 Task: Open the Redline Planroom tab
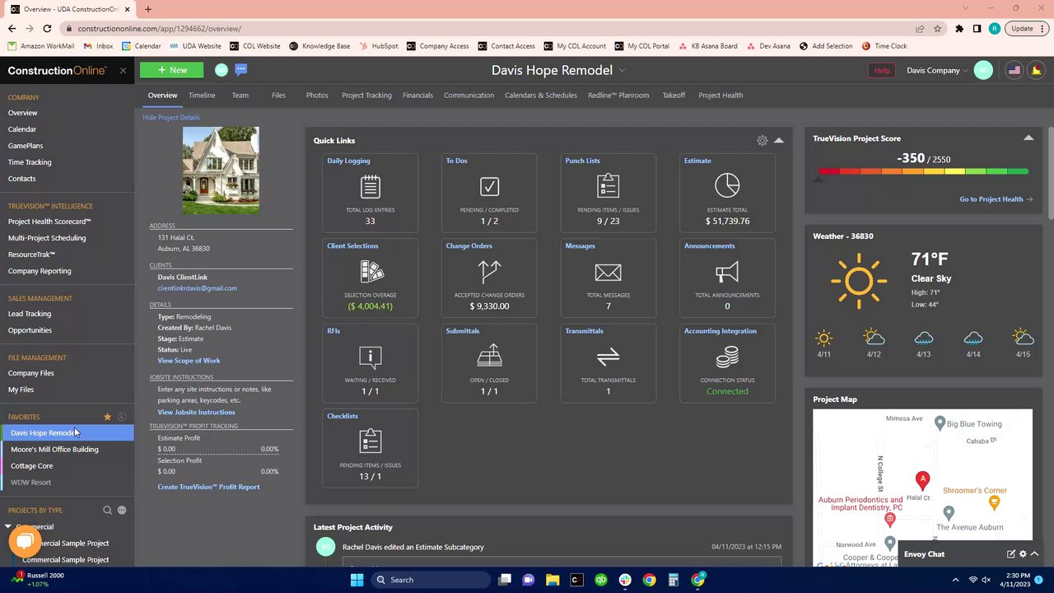(x=618, y=96)
